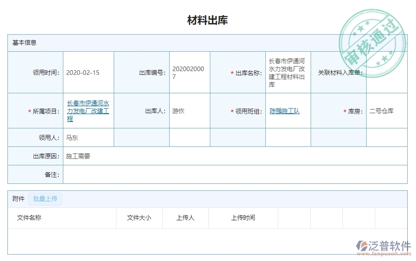Click the 批量上传 batch upload button

pyautogui.click(x=45, y=199)
